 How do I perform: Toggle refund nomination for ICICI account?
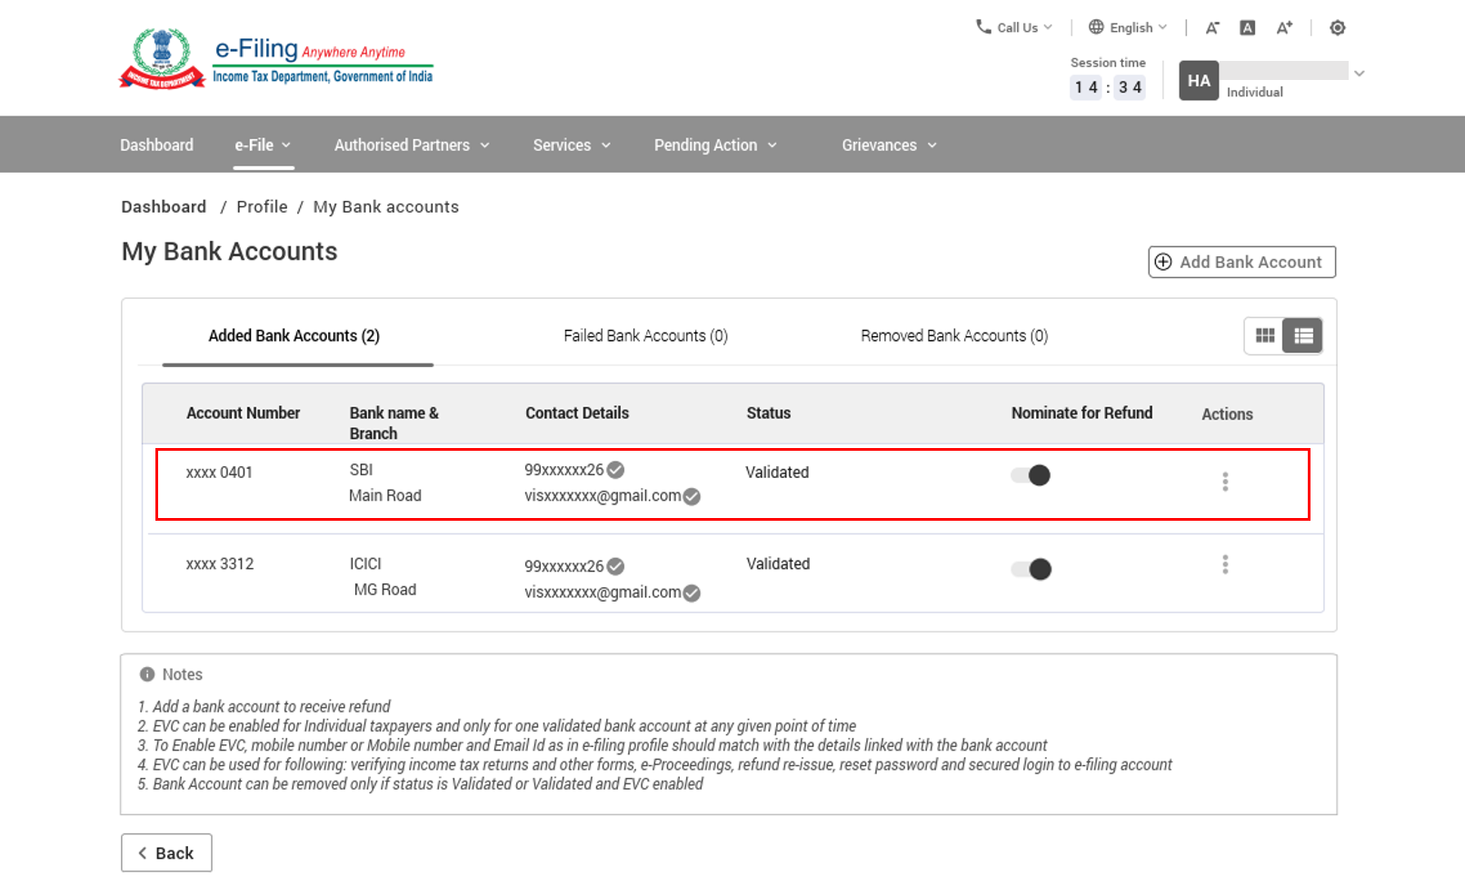tap(1031, 570)
